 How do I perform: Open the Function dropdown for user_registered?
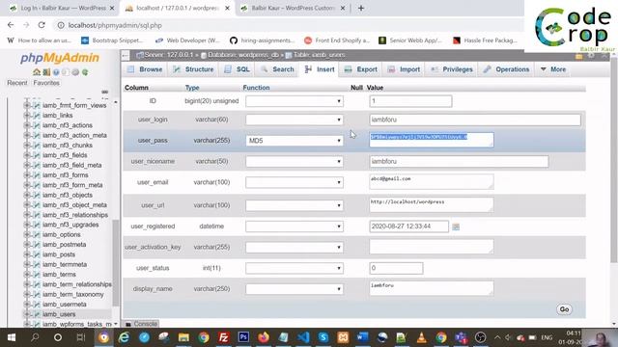pos(295,227)
